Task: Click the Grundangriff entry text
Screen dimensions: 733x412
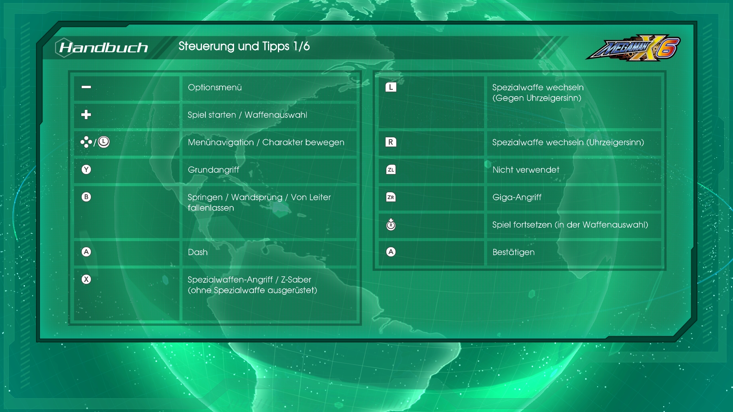Action: click(x=213, y=170)
